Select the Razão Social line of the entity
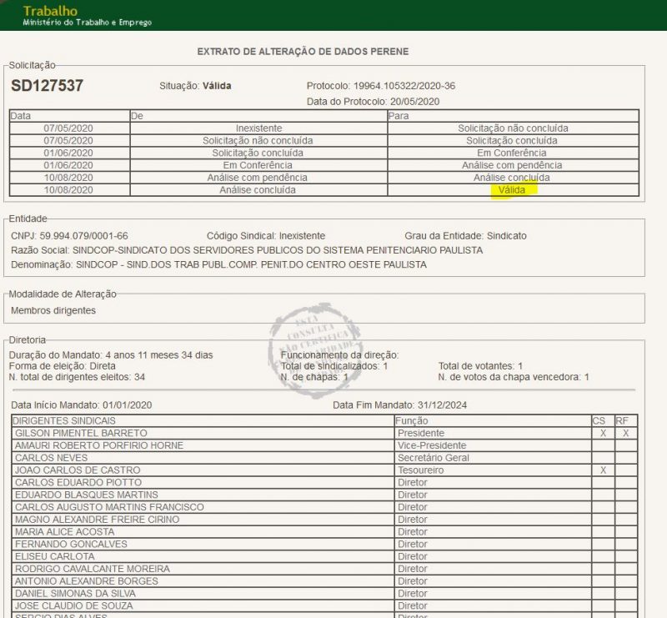 (x=247, y=250)
